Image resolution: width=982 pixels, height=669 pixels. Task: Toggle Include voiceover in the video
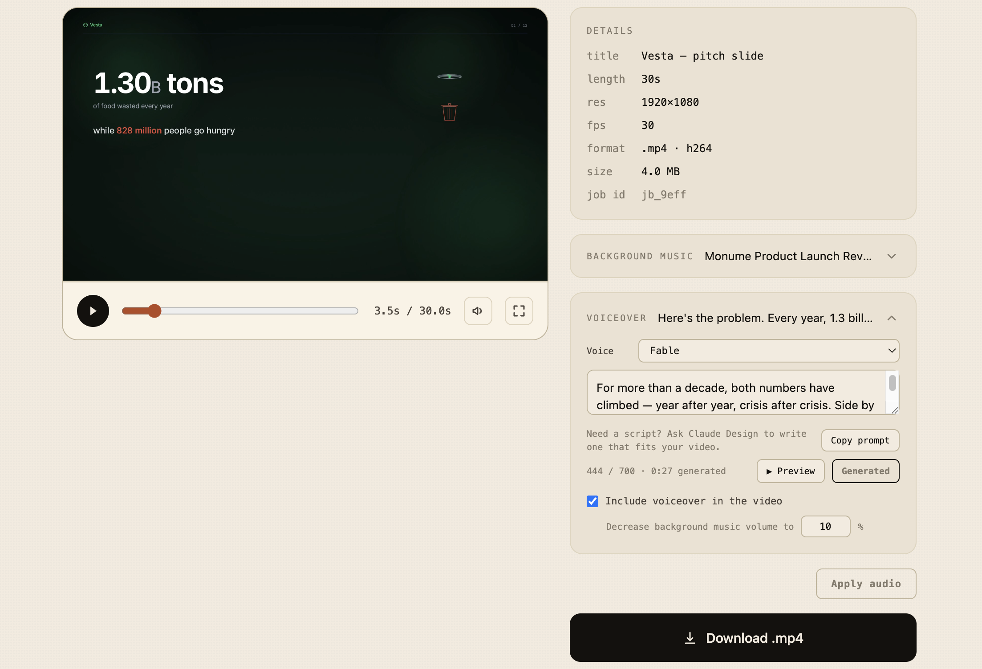pyautogui.click(x=592, y=501)
